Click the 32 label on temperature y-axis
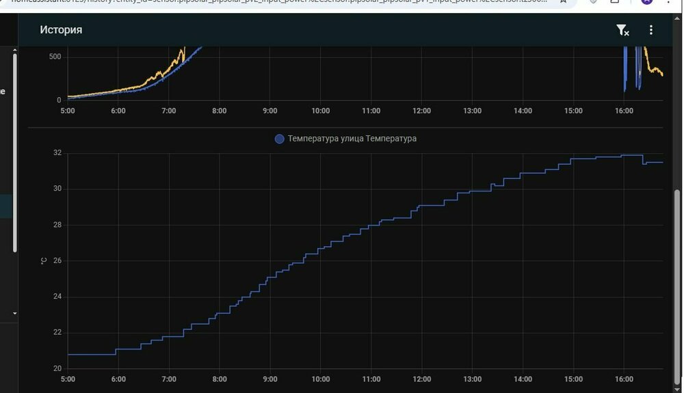 57,153
